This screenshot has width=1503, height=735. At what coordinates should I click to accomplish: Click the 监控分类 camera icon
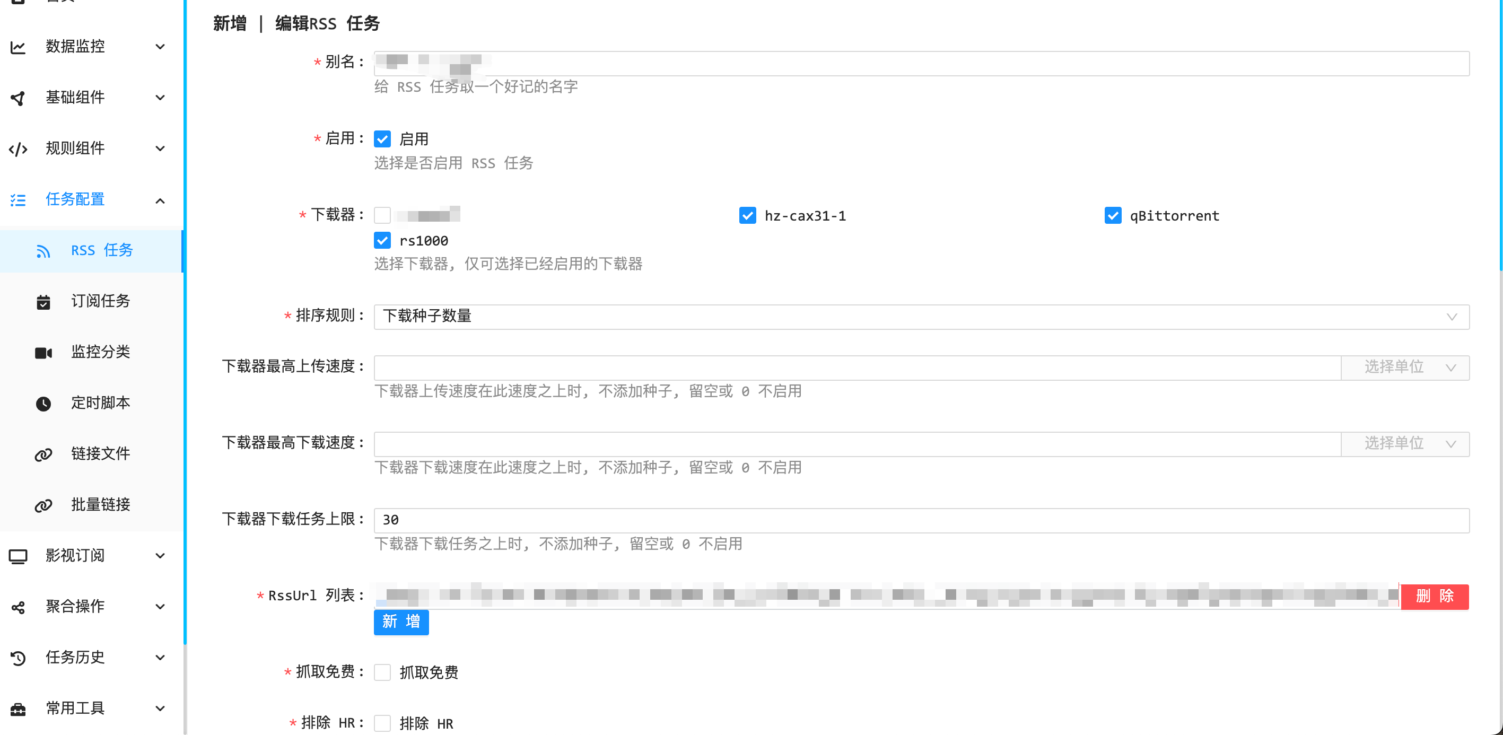(44, 352)
